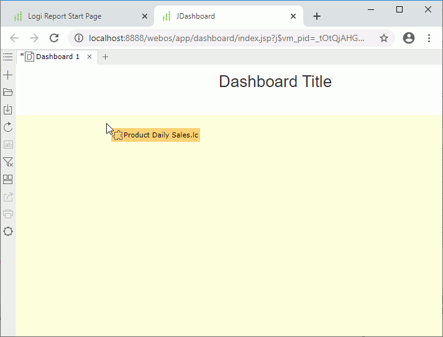Add a new dashboard tab
Image resolution: width=443 pixels, height=337 pixels.
tap(106, 57)
